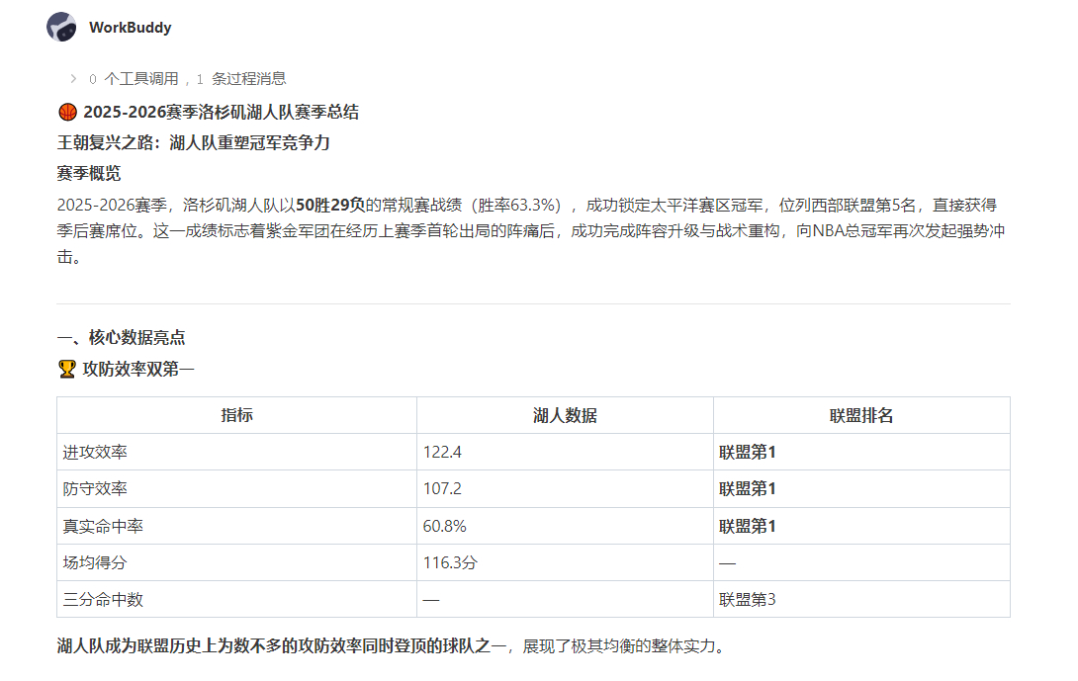The image size is (1078, 681).
Task: Click the '赛季概览' heading
Action: pyautogui.click(x=89, y=173)
